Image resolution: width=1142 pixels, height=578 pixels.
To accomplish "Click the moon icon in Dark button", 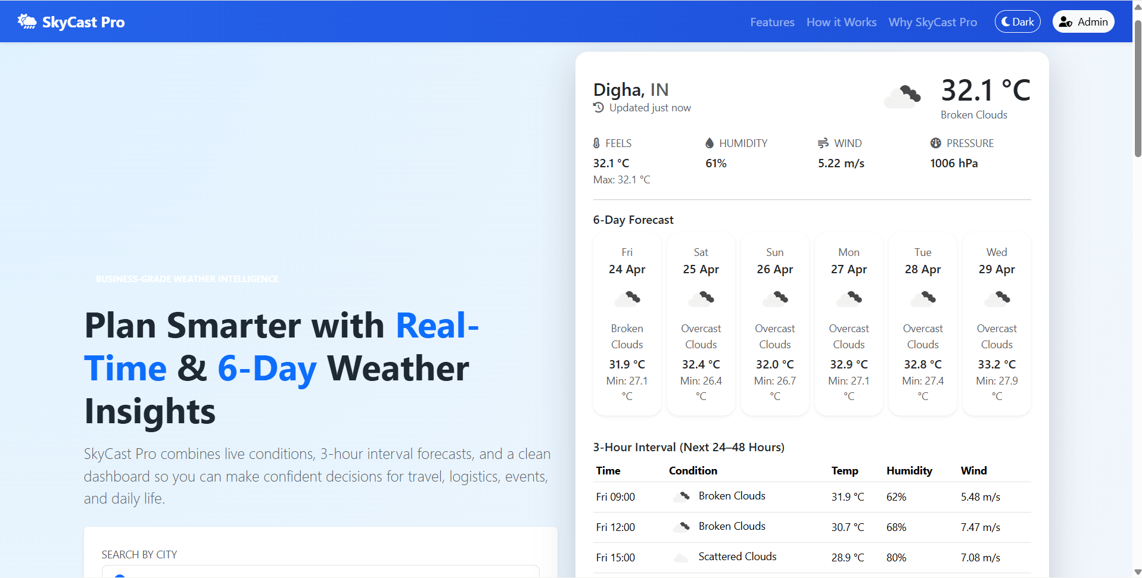I will [1006, 22].
